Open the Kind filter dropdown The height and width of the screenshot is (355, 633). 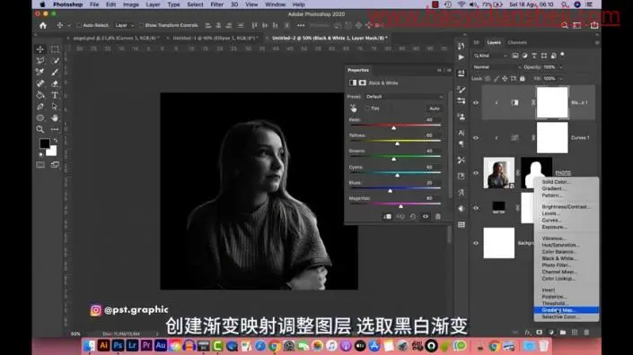[490, 56]
